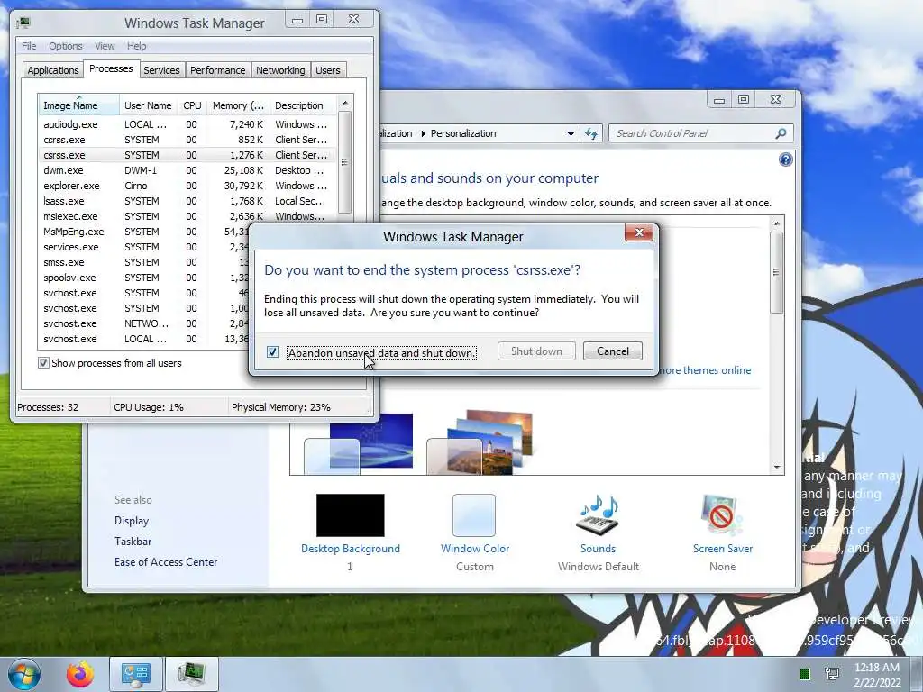
Task: Select the MsMpEng.exe process row
Action: pos(144,232)
